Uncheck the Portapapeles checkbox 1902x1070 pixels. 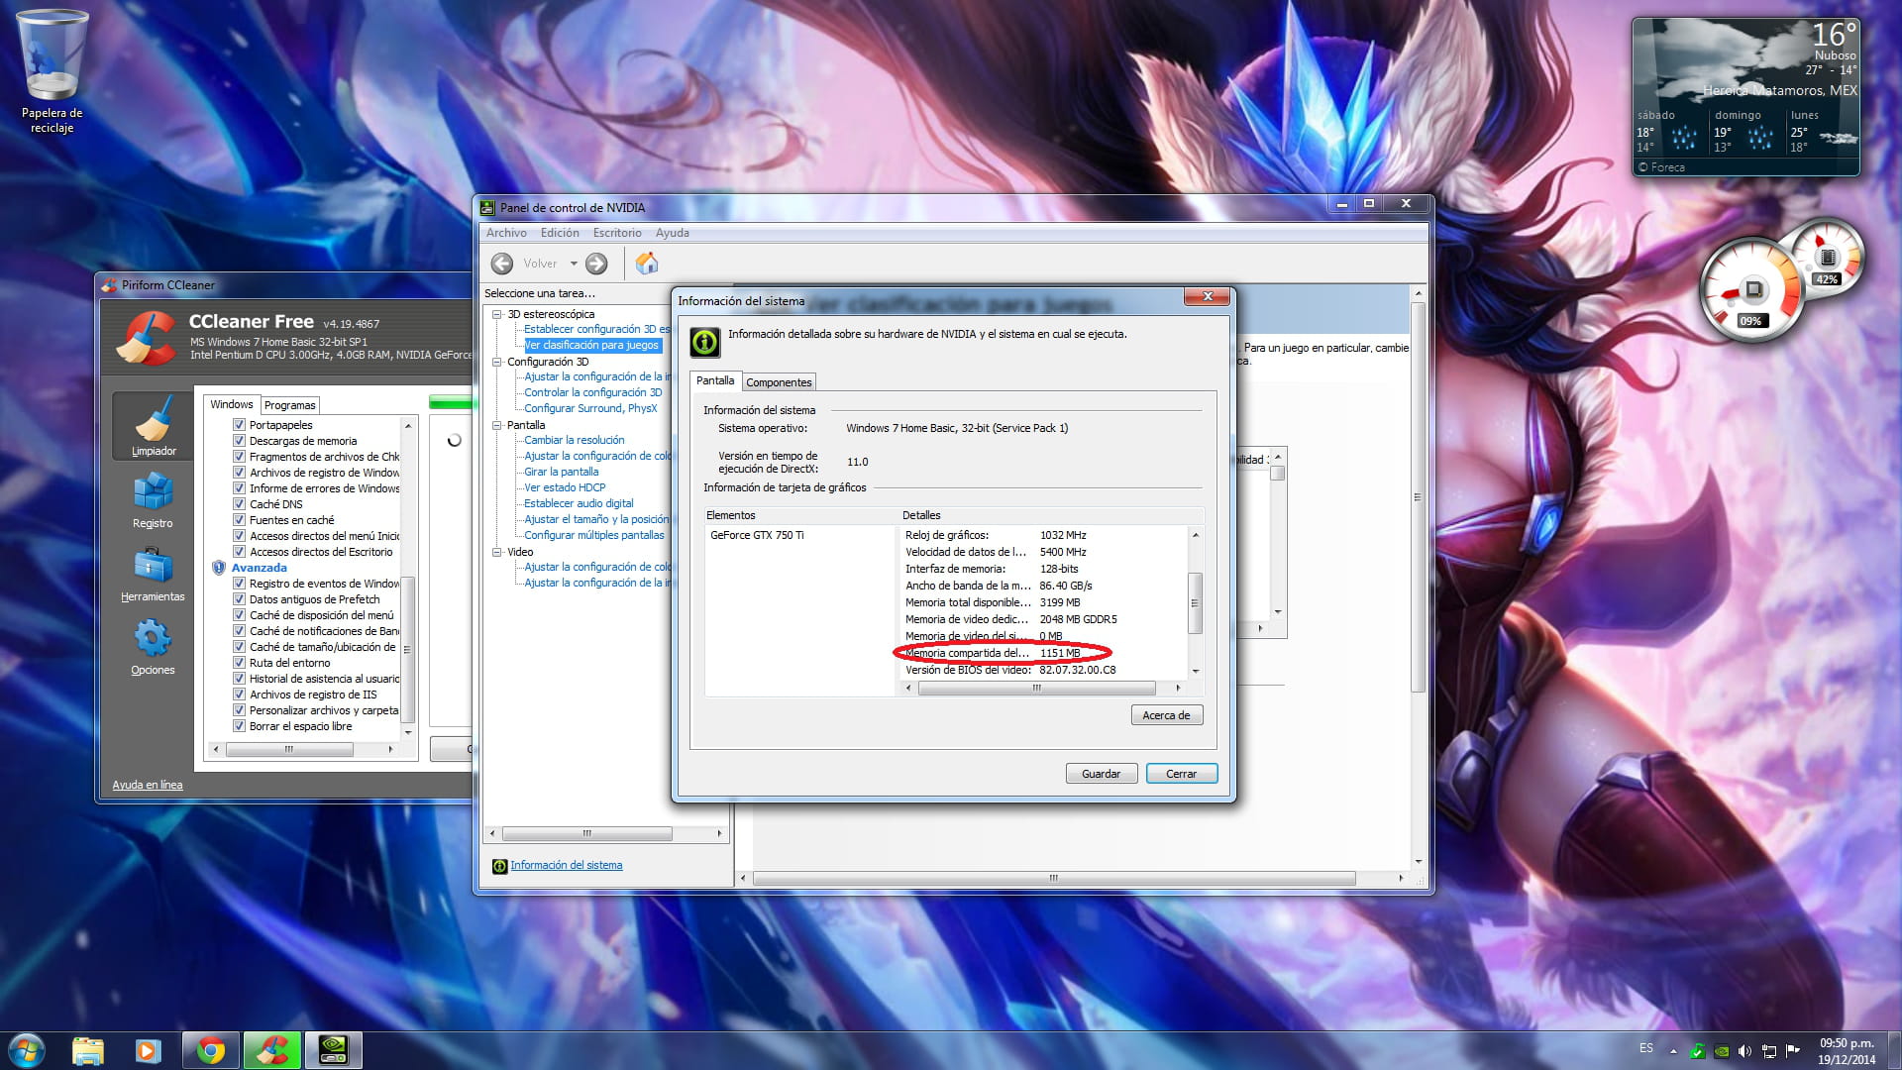click(x=239, y=425)
